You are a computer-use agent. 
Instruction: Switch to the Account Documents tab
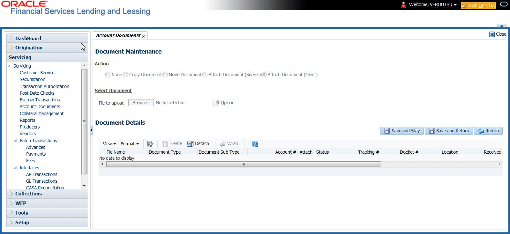tap(118, 35)
